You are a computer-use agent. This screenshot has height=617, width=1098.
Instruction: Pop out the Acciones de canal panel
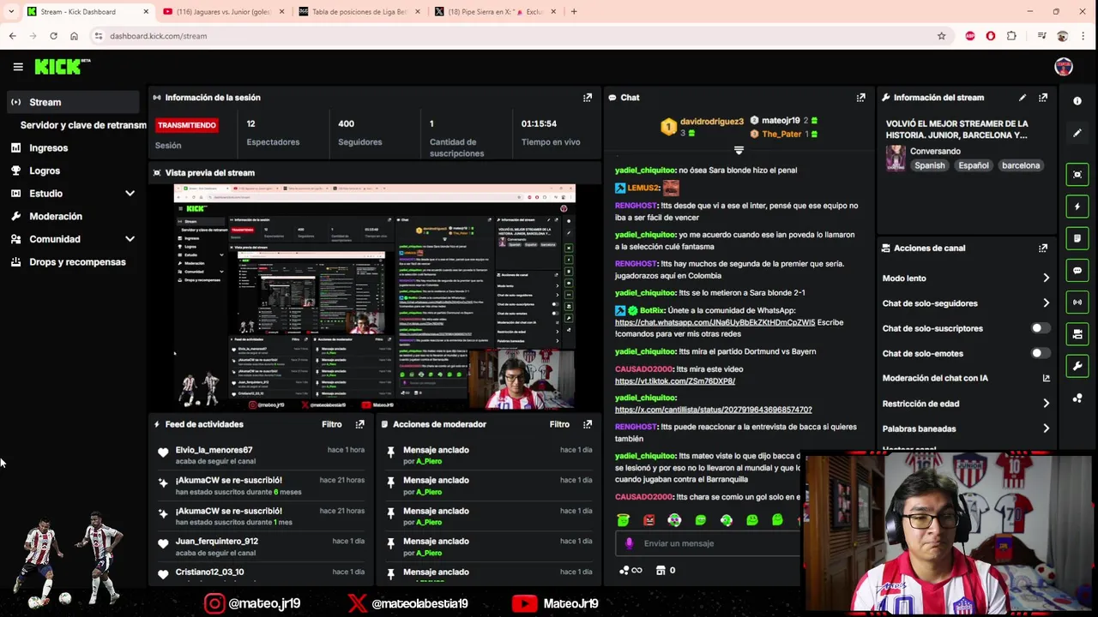coord(1043,249)
